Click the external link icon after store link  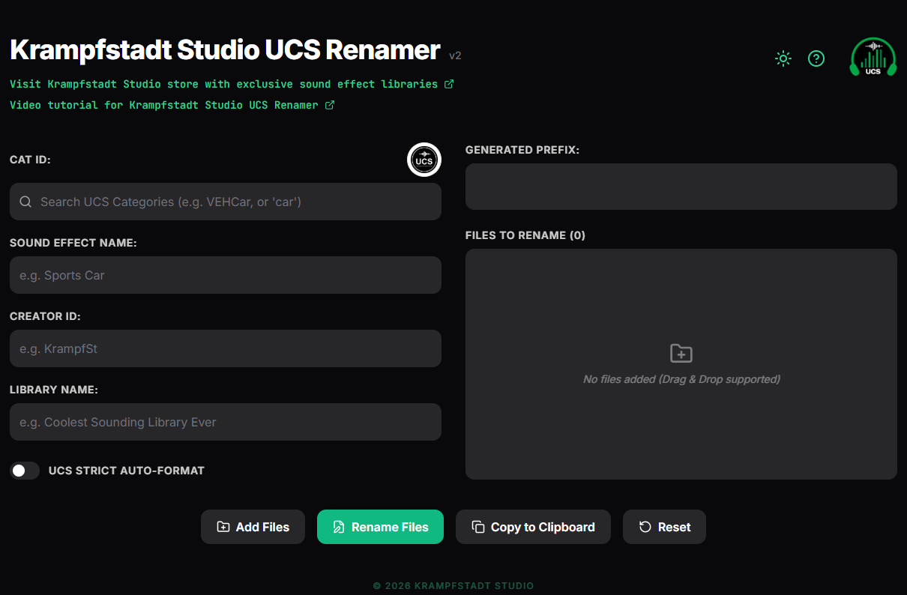(449, 84)
